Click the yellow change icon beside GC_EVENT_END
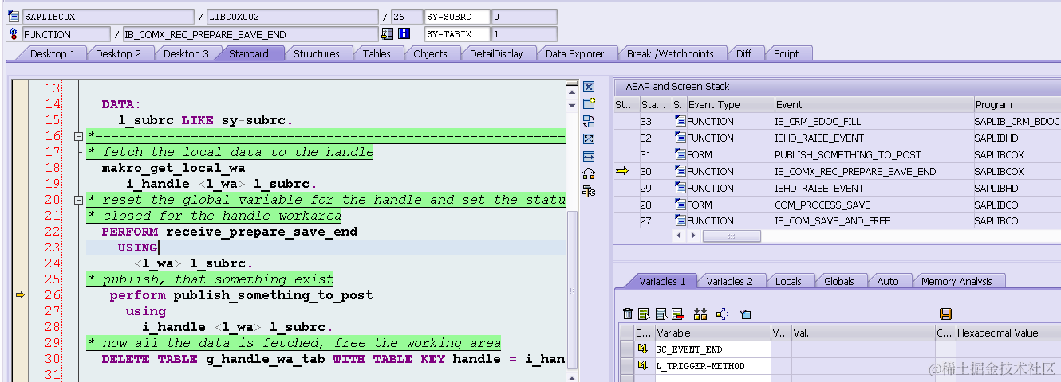This screenshot has width=1061, height=382. [643, 349]
